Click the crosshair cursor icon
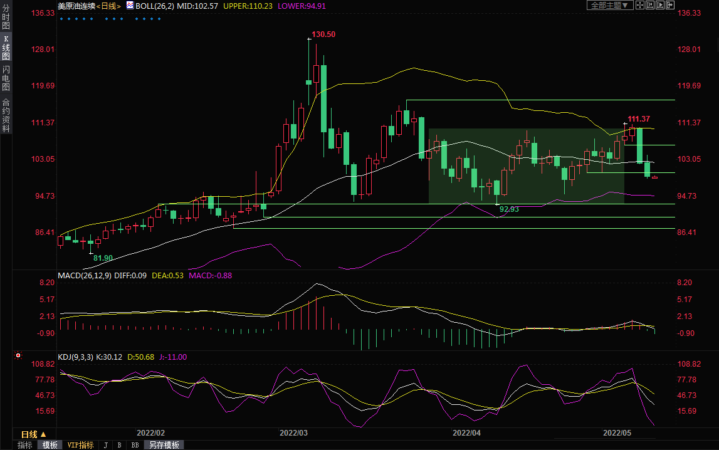Viewport: 719px width, 450px height. [640, 5]
